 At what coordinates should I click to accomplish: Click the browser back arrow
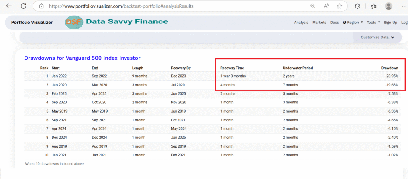pyautogui.click(x=9, y=6)
